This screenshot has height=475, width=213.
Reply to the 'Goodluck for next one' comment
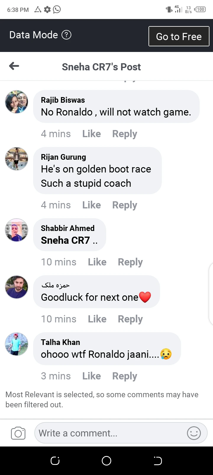130,319
